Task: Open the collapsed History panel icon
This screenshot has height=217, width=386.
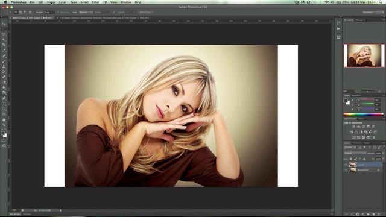Action: pyautogui.click(x=339, y=23)
